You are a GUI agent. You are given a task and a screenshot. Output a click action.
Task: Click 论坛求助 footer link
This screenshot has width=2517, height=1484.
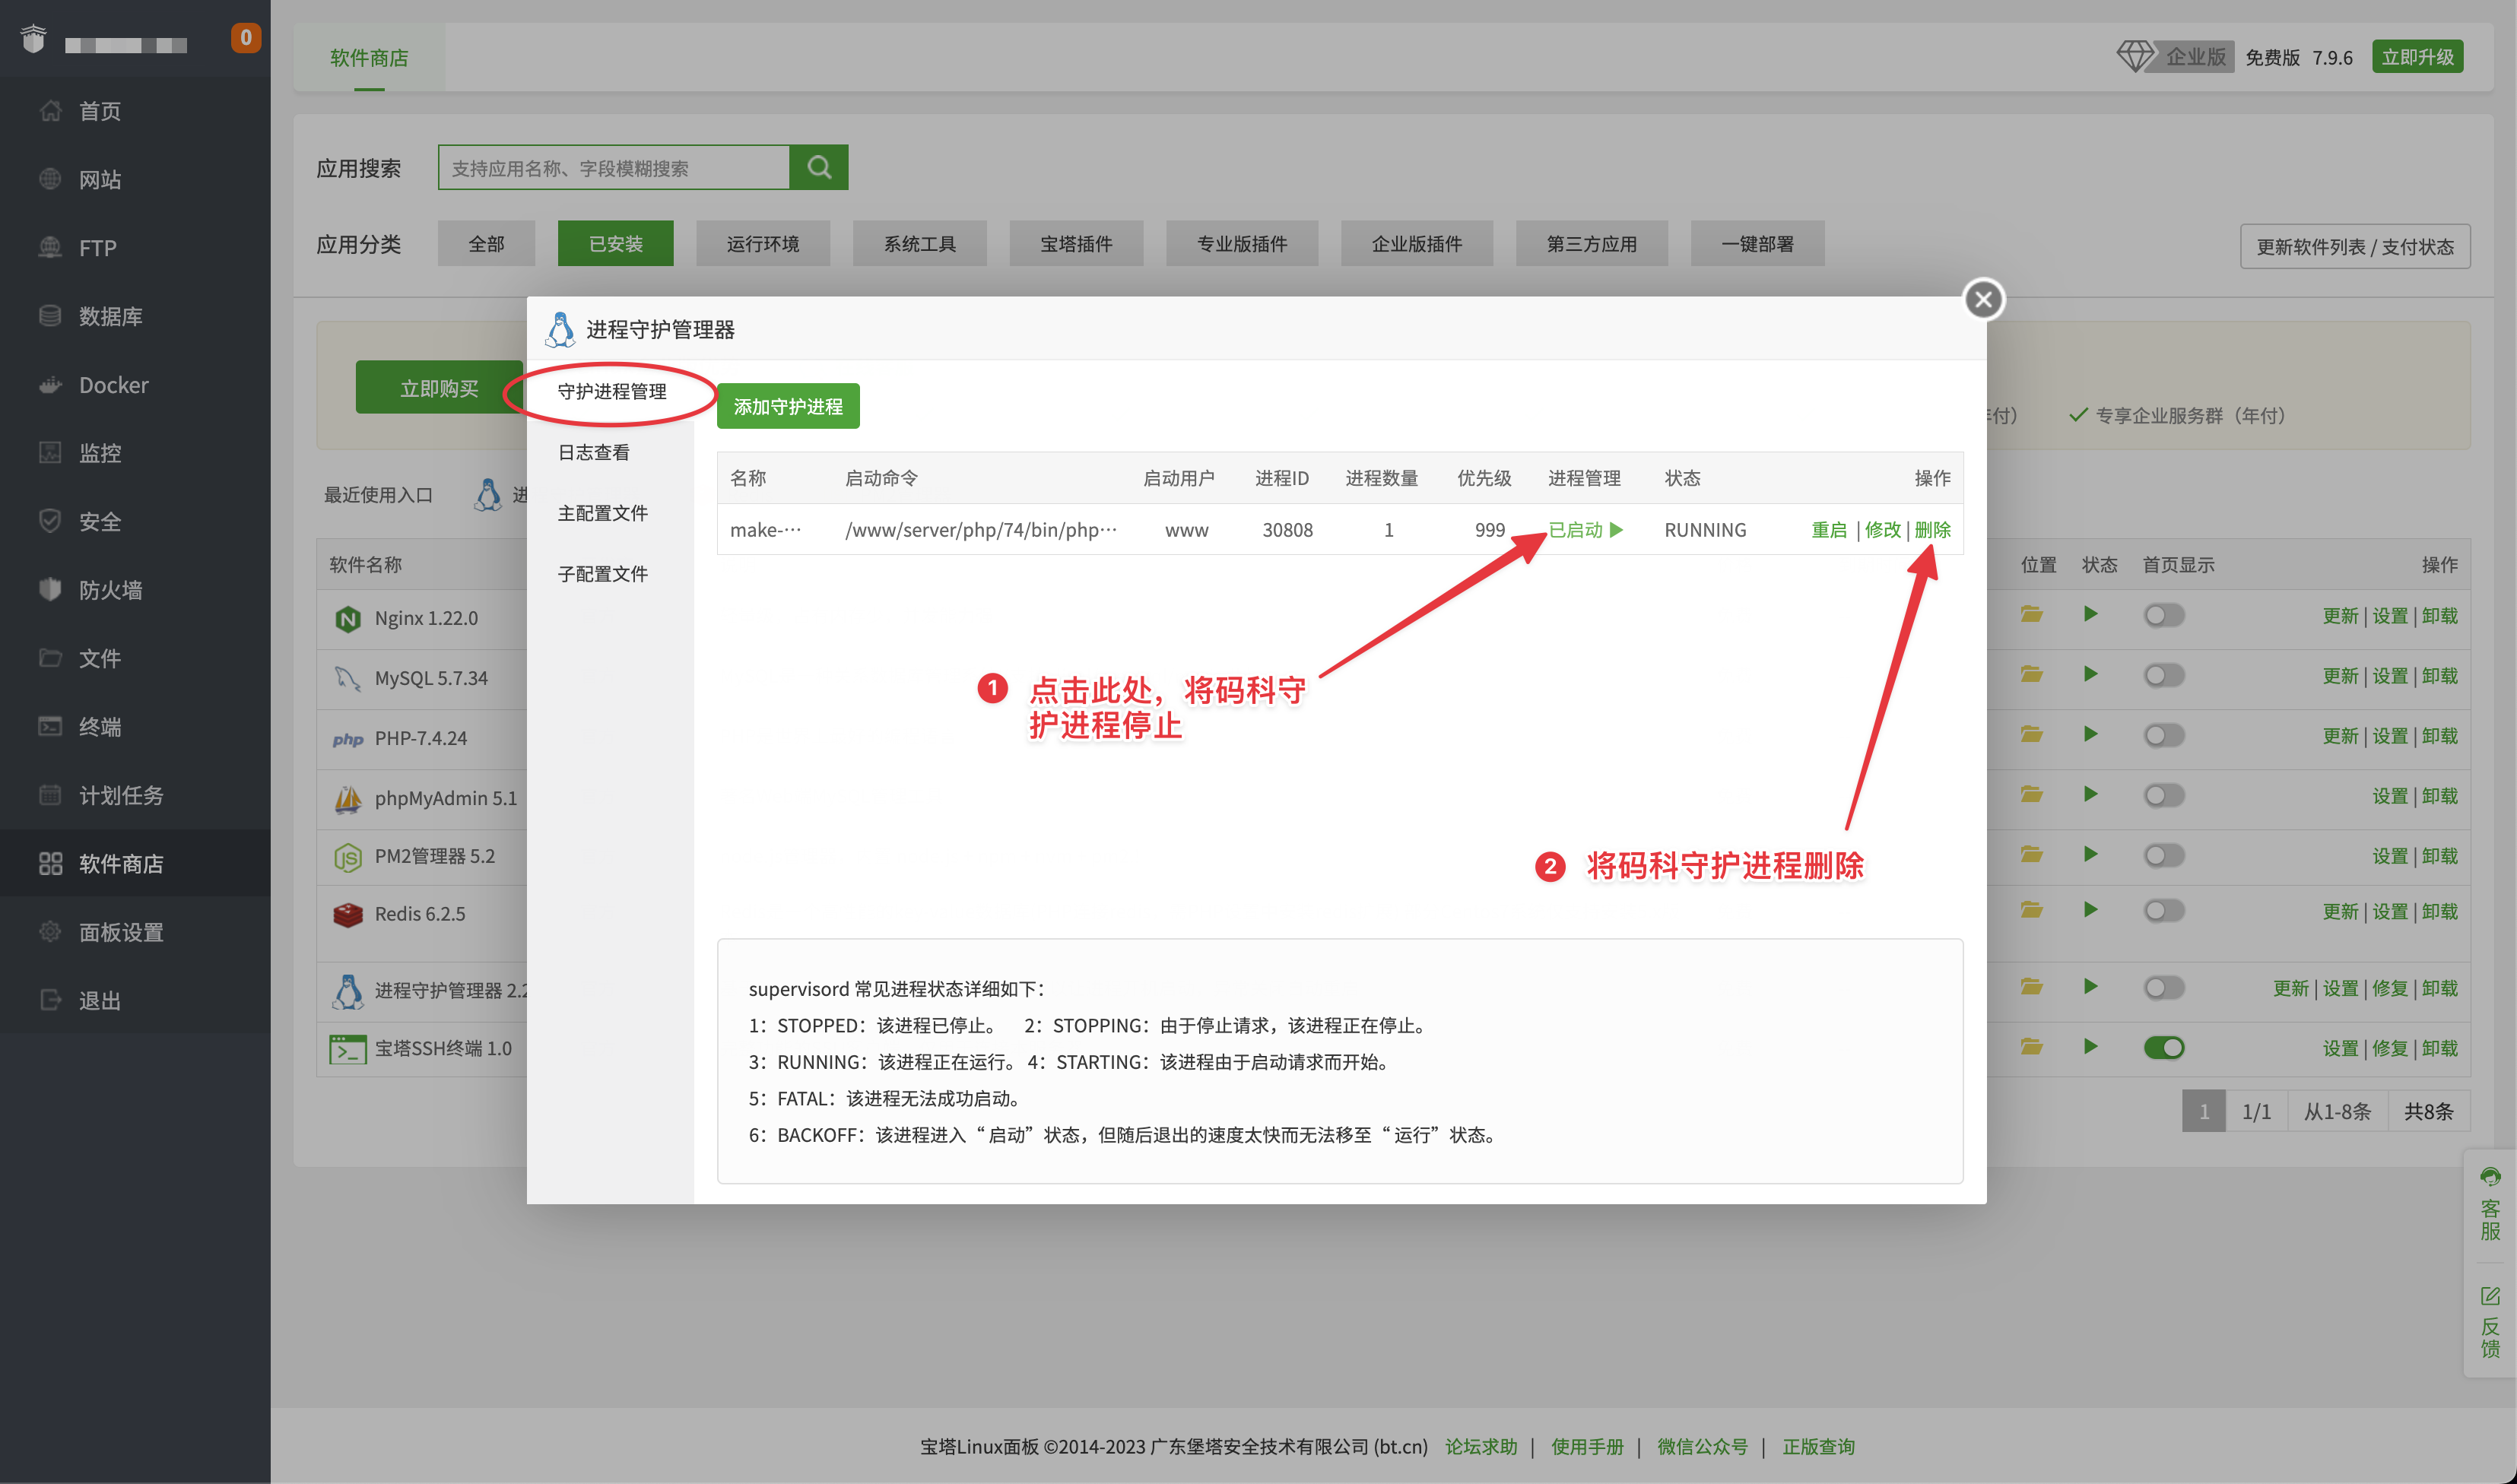1480,1446
